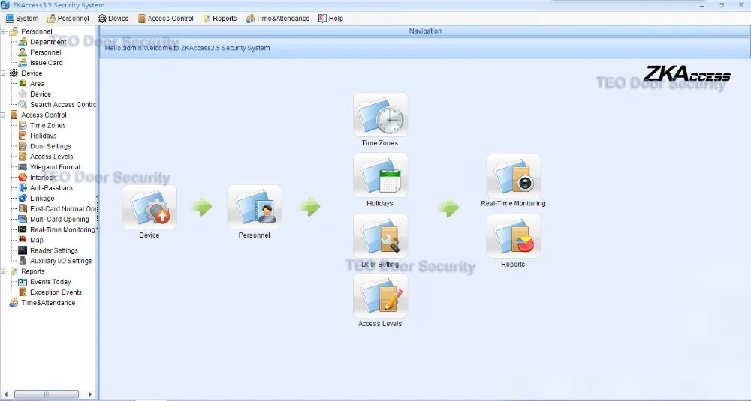Open the Personnel folder icon in Navigation

coord(255,207)
